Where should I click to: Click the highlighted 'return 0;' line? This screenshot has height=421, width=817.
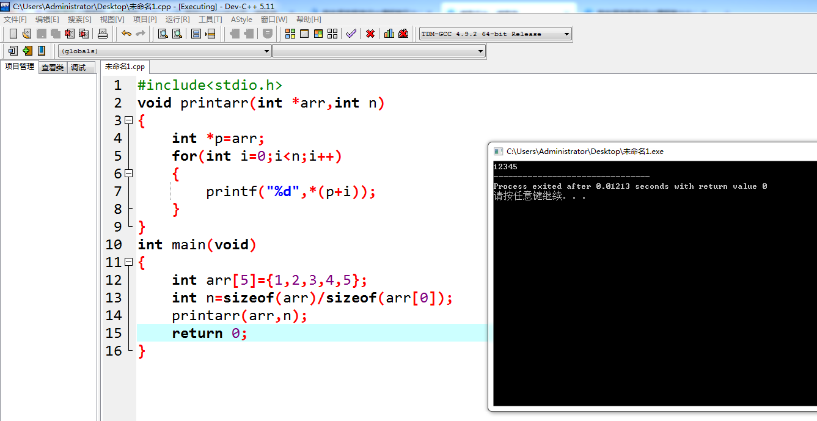tap(210, 333)
